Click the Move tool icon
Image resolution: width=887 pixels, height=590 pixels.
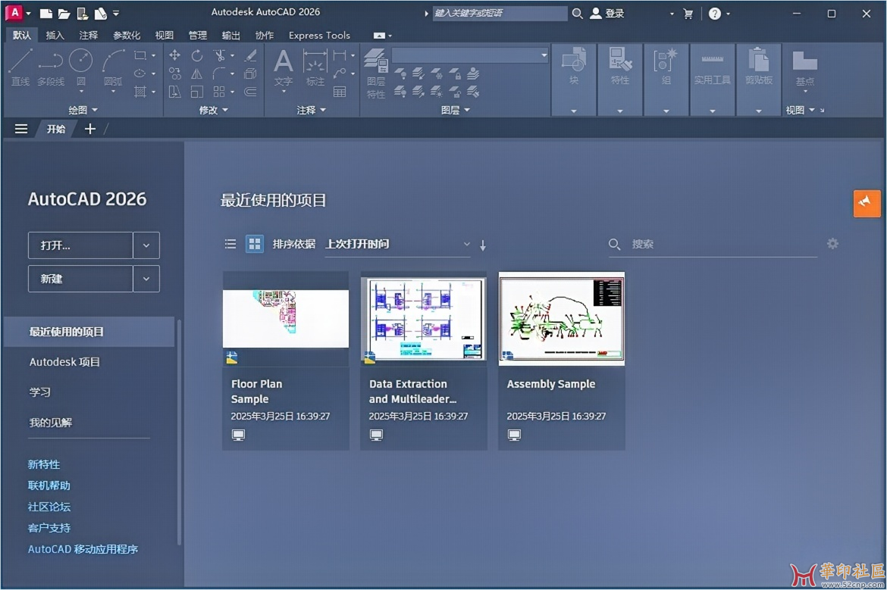(175, 55)
